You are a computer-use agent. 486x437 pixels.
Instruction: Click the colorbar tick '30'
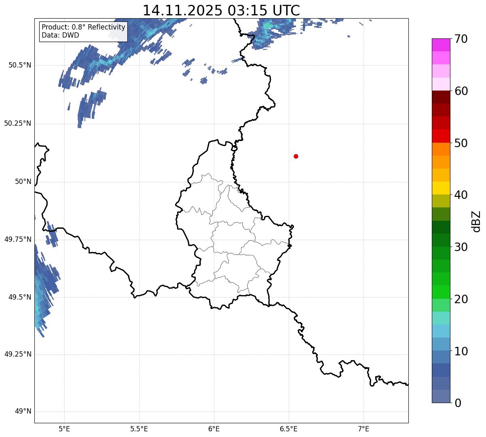coord(461,247)
